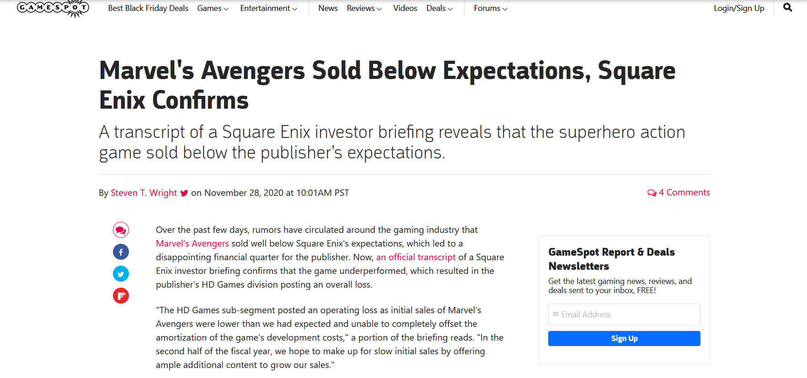Viewport: 807px width, 378px height.
Task: Expand the Forums dropdown menu
Action: (491, 8)
